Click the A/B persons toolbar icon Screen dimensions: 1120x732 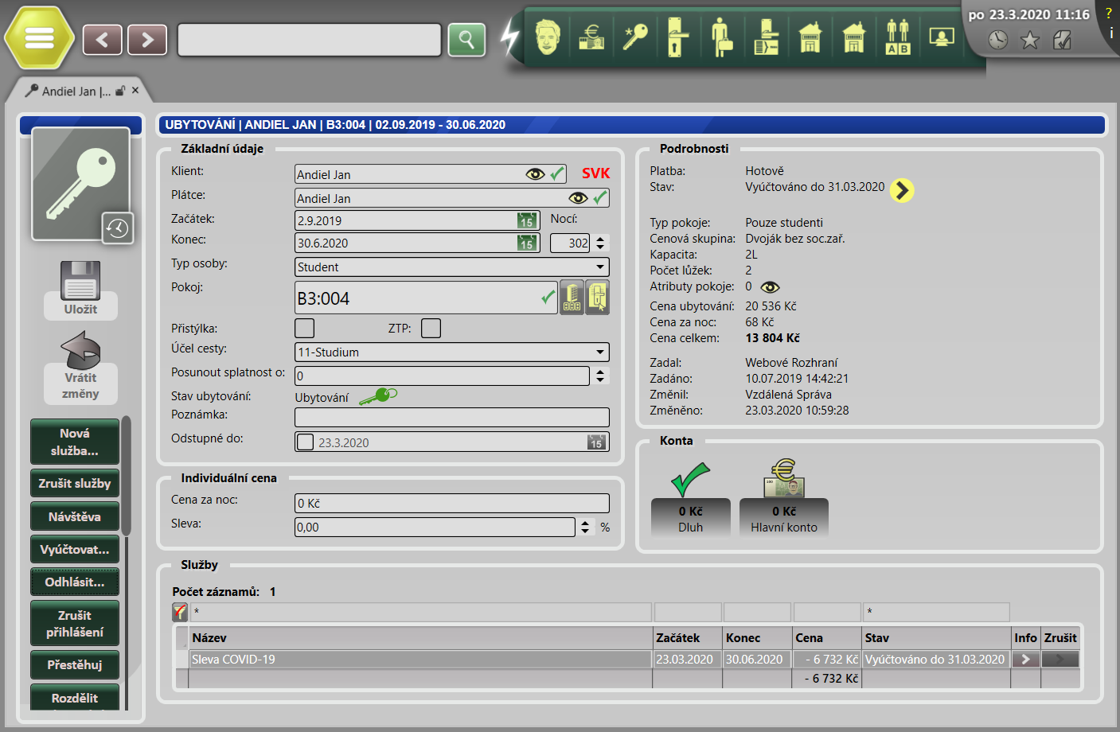coord(897,37)
